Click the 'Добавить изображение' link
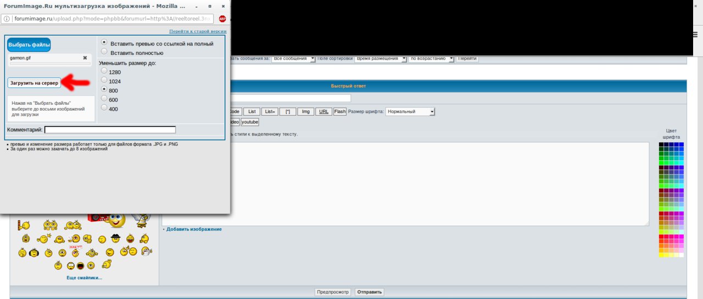703x299 pixels. click(194, 229)
